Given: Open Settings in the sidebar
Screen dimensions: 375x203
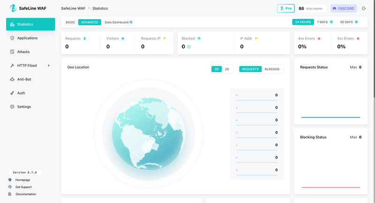Looking at the screenshot, I should point(30,107).
